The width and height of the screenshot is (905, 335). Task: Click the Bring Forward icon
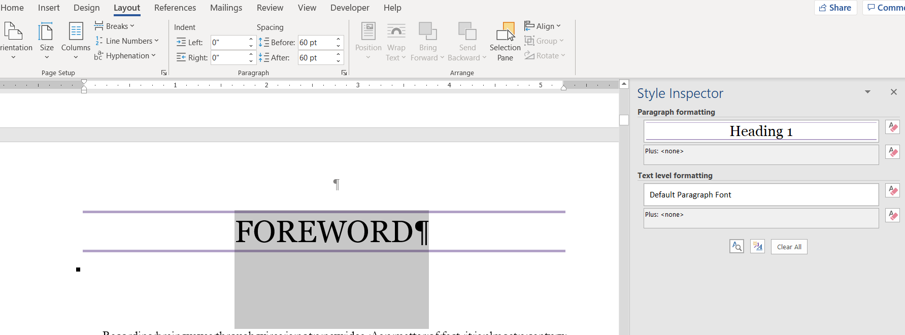coord(428,31)
